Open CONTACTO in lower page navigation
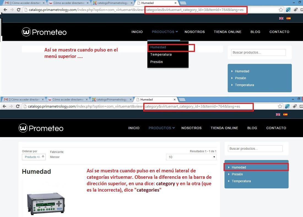The image size is (303, 217). pos(276,128)
